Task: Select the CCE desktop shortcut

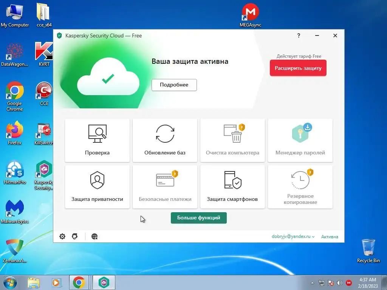Action: [44, 94]
